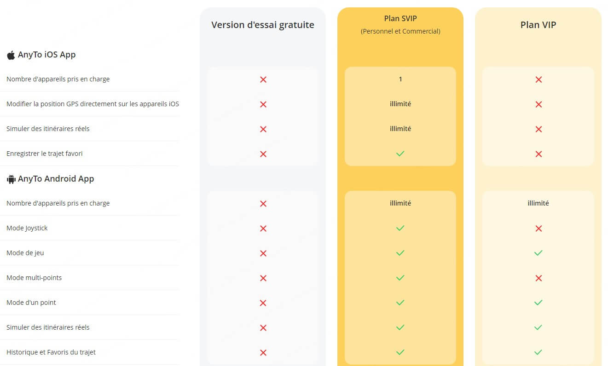Viewport: 608px width, 366px height.
Task: Click the VIP red cross for Mode multi-points
Action: coord(539,278)
